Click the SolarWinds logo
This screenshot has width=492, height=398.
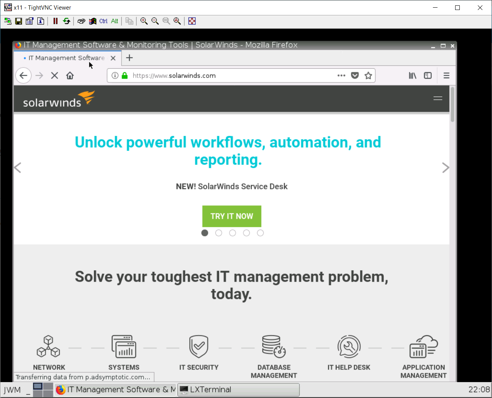coord(59,99)
